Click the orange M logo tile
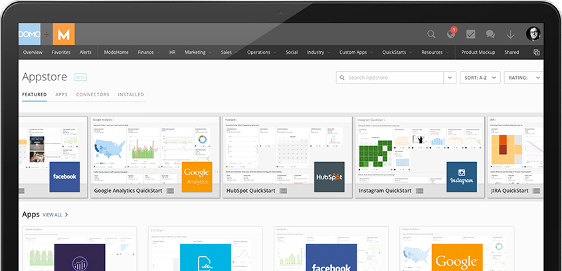562x271 pixels. [63, 34]
